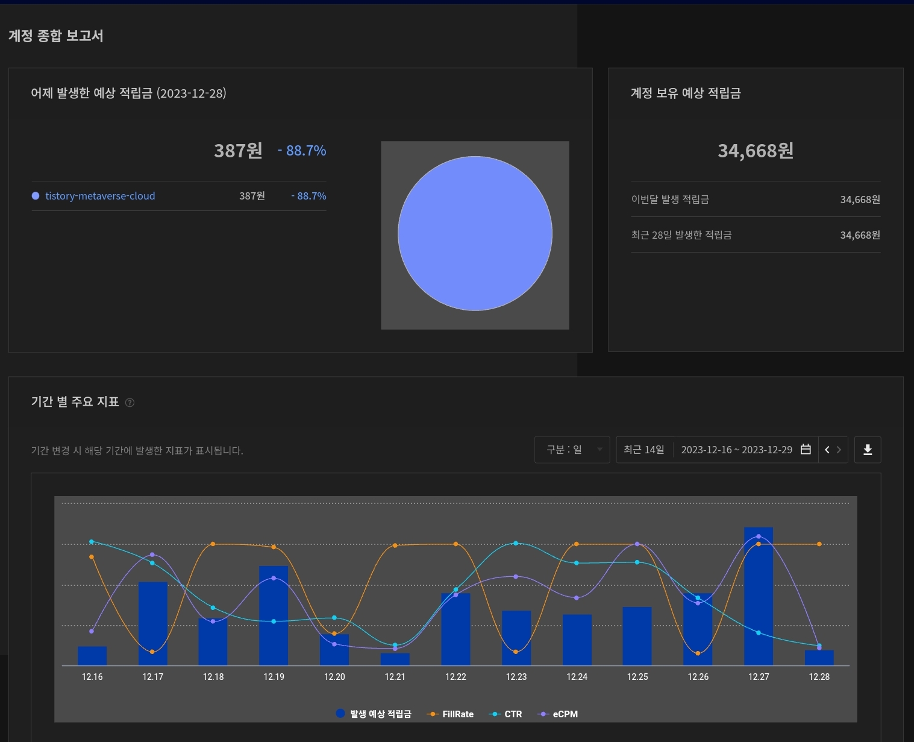Select the 12.28 FillRate data point
Image resolution: width=914 pixels, height=742 pixels.
click(x=819, y=544)
